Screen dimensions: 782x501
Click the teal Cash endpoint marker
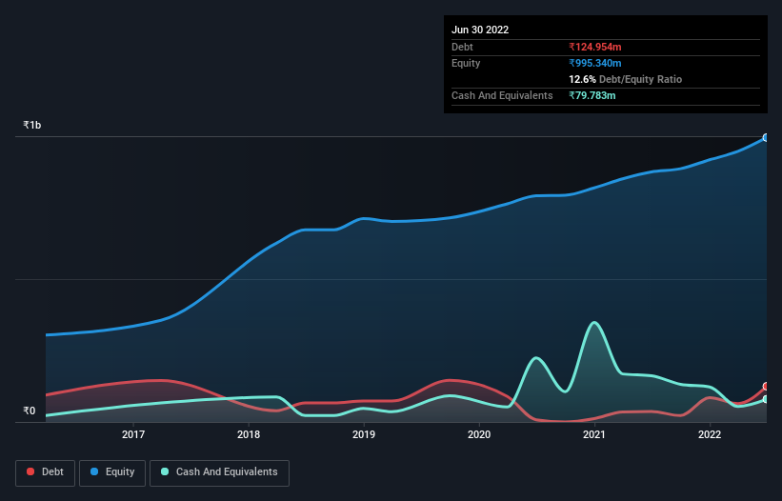click(x=766, y=399)
